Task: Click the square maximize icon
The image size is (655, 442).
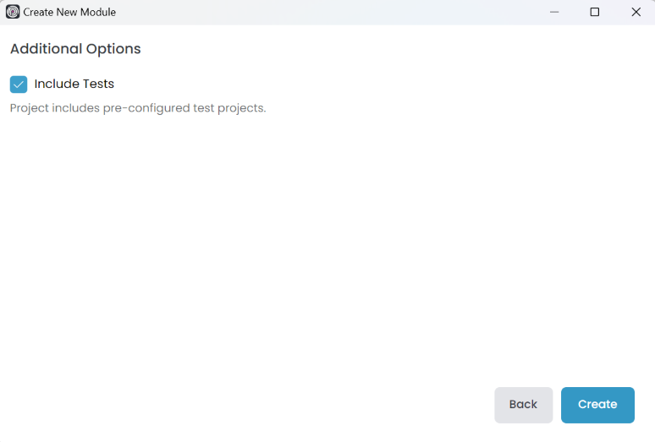Action: pyautogui.click(x=595, y=12)
